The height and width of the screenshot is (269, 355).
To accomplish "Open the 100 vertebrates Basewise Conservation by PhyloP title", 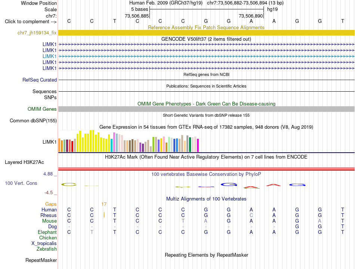I will click(206, 174).
